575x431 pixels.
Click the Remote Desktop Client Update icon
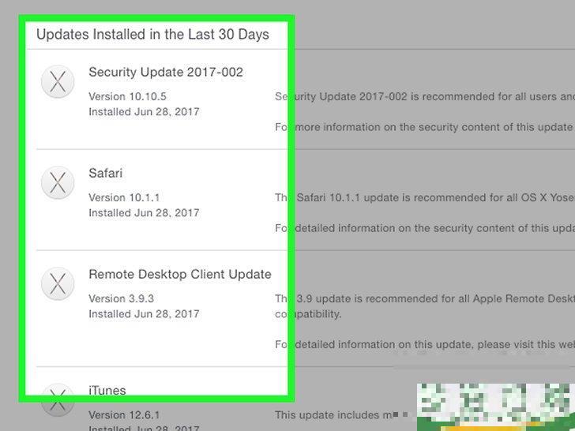tap(58, 284)
